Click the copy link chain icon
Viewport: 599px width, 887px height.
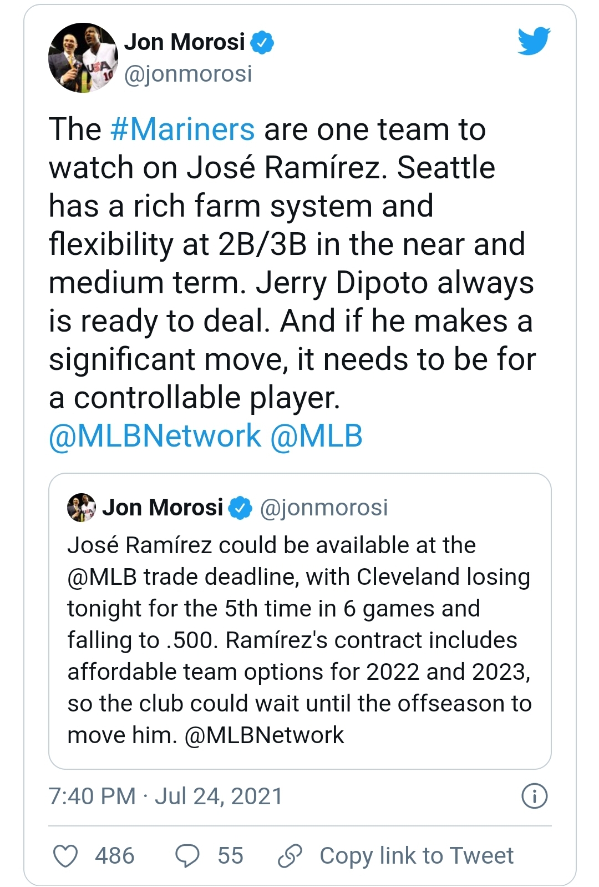pos(290,855)
